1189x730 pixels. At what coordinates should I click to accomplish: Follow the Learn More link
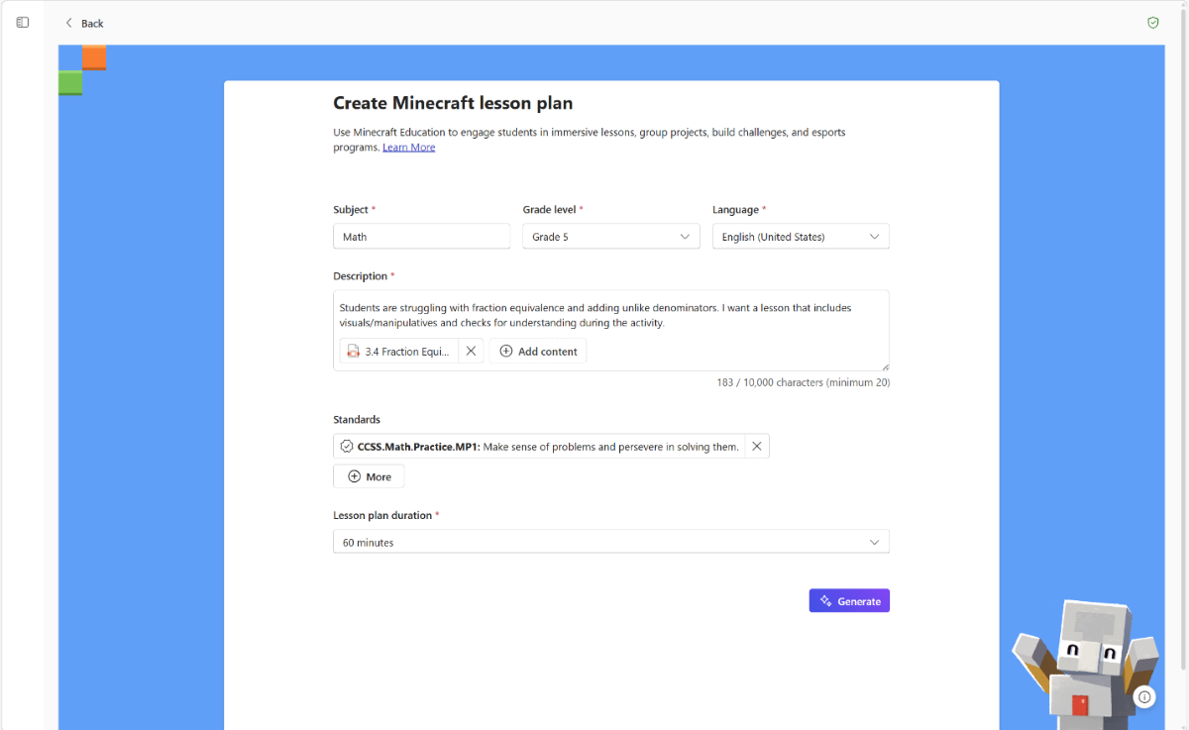(409, 148)
